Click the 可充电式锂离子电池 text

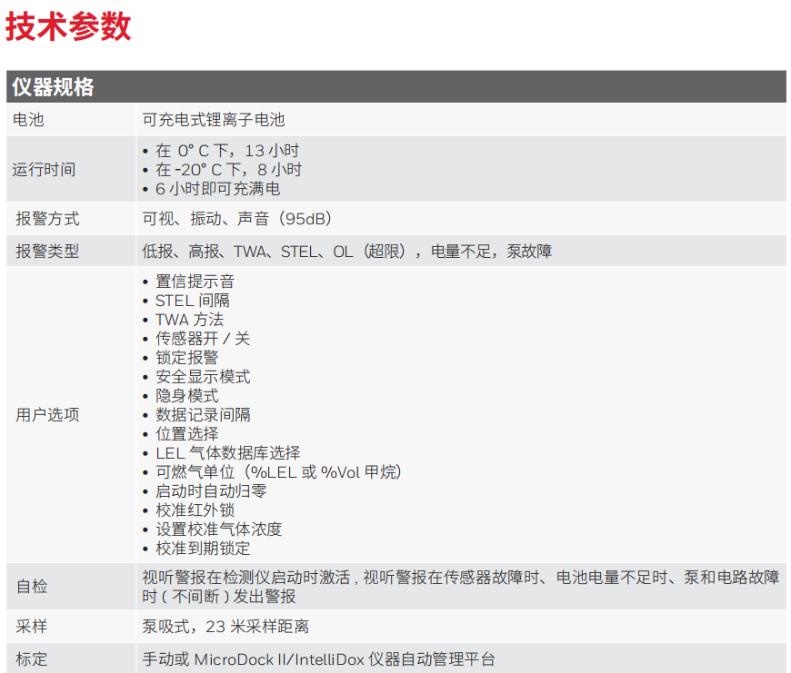coord(214,119)
